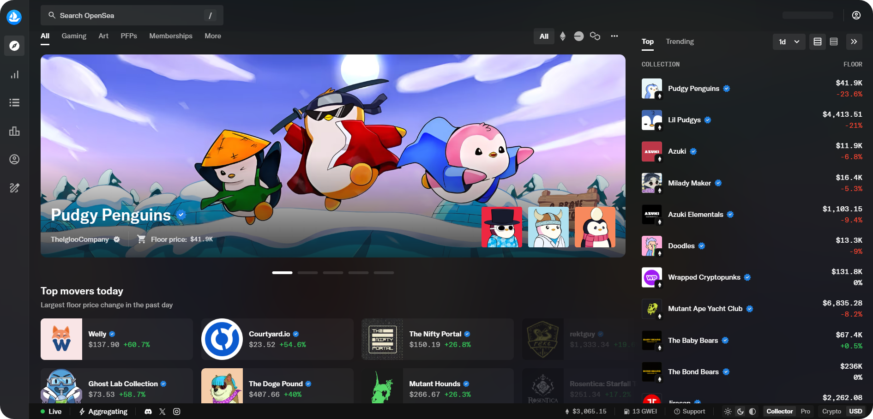Filter collections by the Ethereum chain icon
The width and height of the screenshot is (873, 419).
562,36
